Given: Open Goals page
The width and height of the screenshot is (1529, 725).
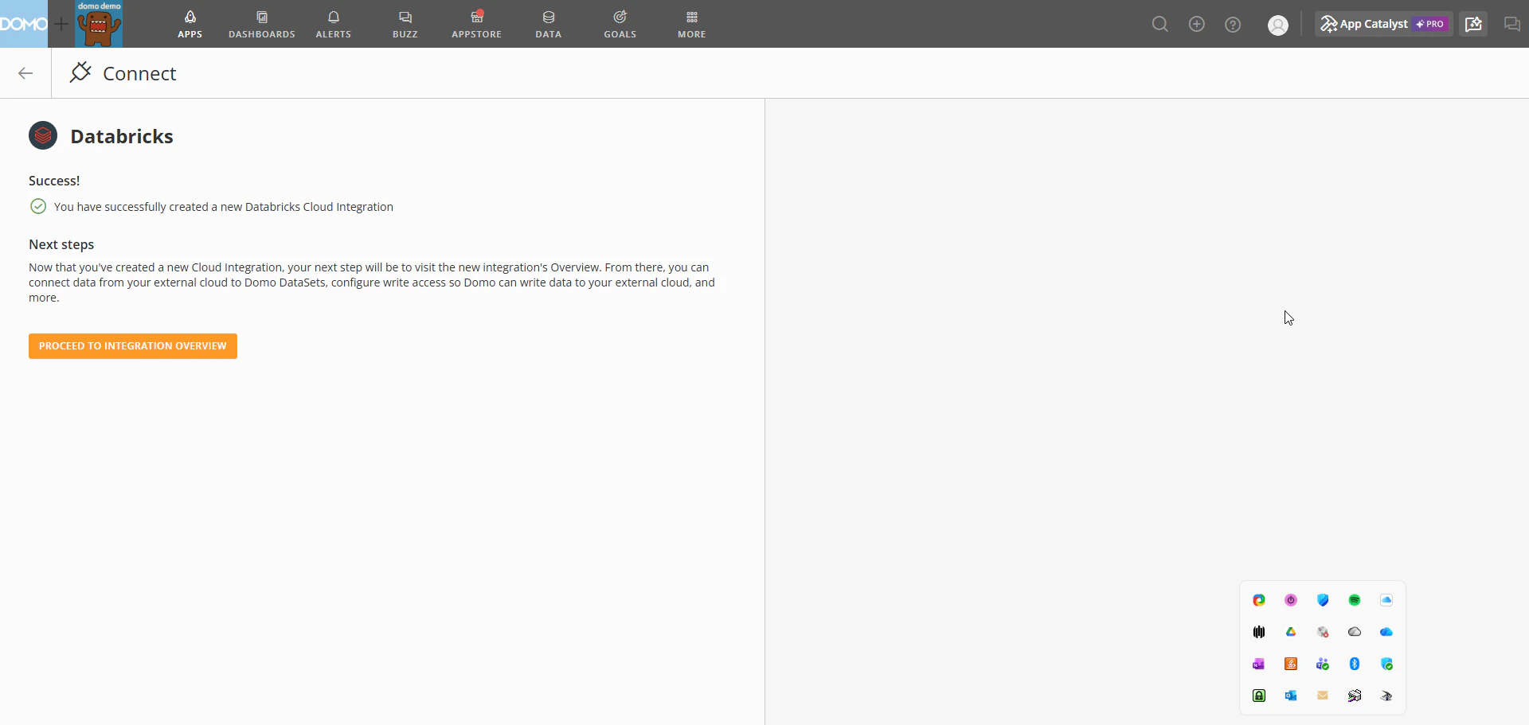Looking at the screenshot, I should (620, 24).
